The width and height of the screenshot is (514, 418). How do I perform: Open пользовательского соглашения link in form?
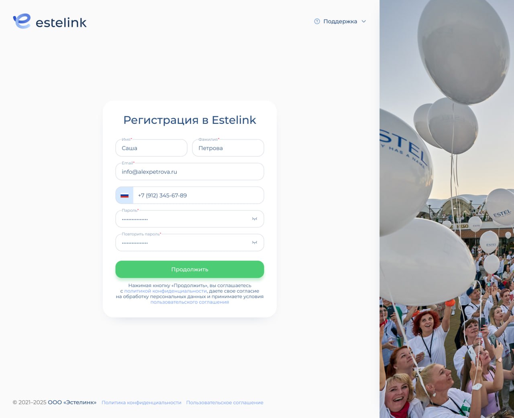(x=190, y=302)
